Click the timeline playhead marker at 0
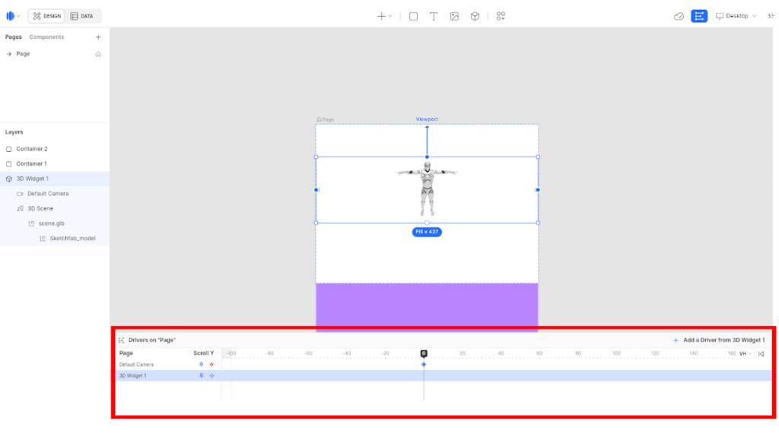Screen dimensions: 779x435 (x=424, y=354)
